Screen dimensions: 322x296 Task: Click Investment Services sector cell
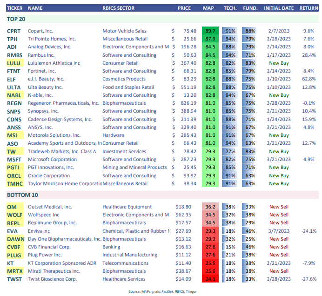pos(124,152)
